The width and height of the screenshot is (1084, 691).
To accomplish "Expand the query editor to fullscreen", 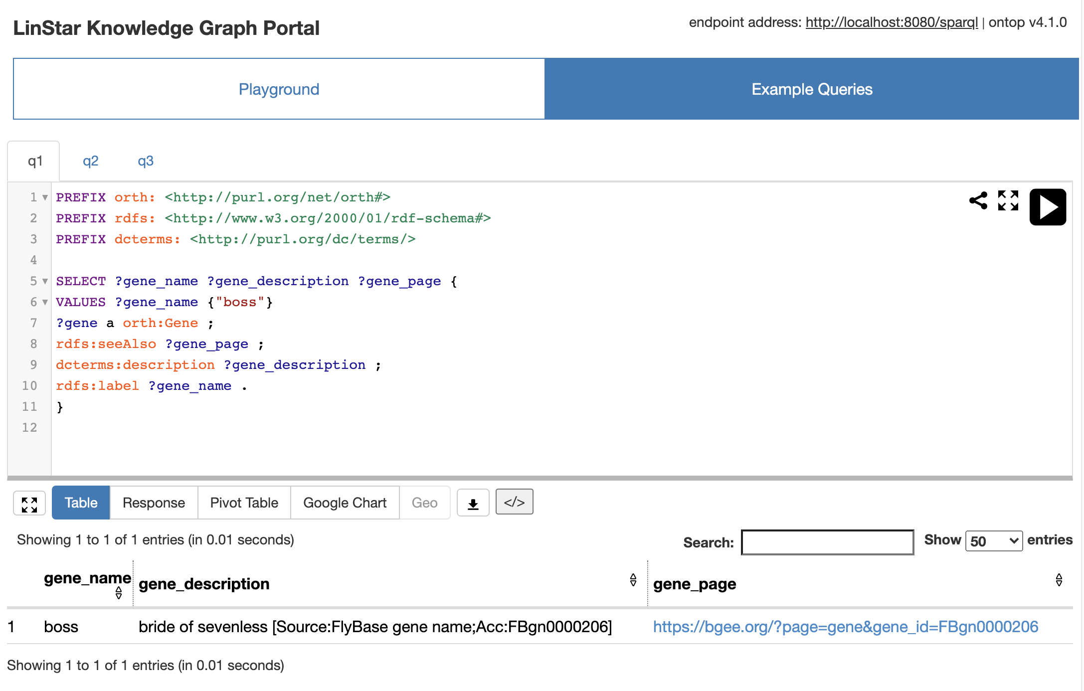I will tap(1008, 200).
